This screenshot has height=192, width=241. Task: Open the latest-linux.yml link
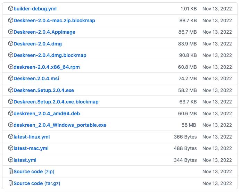click(32, 137)
